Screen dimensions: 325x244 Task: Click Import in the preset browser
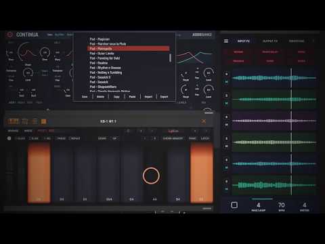[x=148, y=97]
